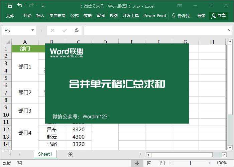The image size is (234, 167).
Task: Expand the formula bar with its chevron
Action: (229, 30)
